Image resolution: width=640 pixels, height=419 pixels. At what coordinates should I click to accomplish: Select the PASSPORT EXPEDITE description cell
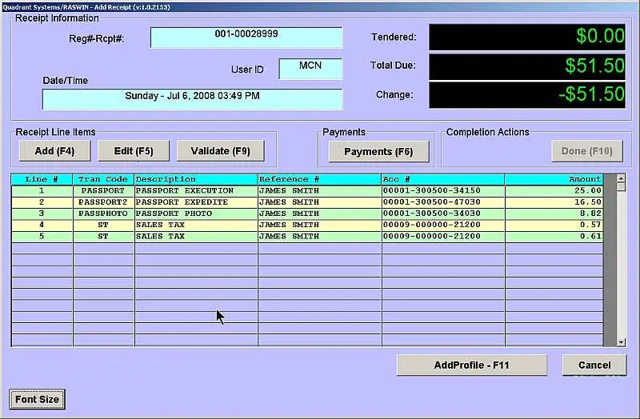(x=196, y=202)
